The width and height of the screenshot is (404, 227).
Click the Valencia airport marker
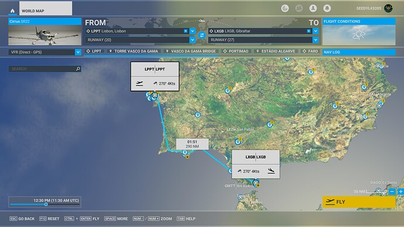point(378,65)
